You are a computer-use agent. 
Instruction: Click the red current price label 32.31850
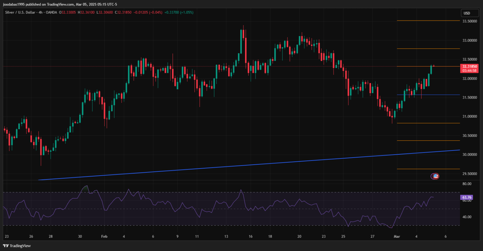point(469,66)
